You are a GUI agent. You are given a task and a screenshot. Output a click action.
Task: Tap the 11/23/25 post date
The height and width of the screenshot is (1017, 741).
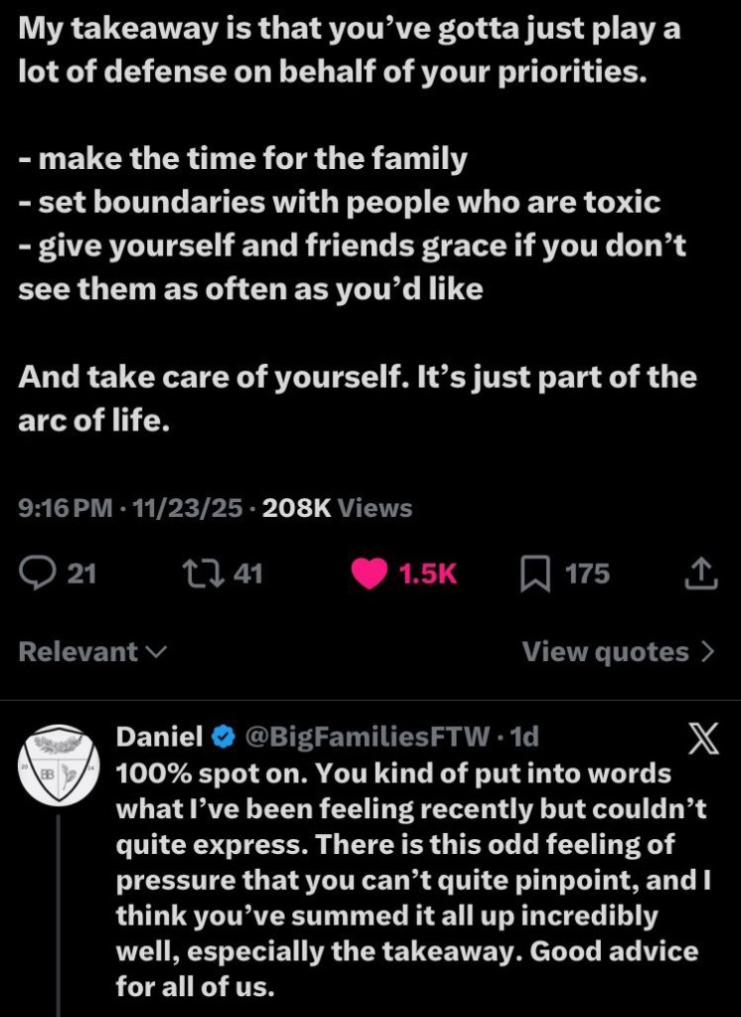187,509
